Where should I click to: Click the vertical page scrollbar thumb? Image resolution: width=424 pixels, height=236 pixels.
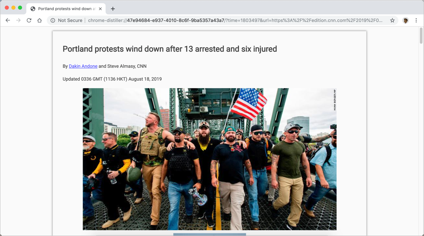(x=421, y=35)
